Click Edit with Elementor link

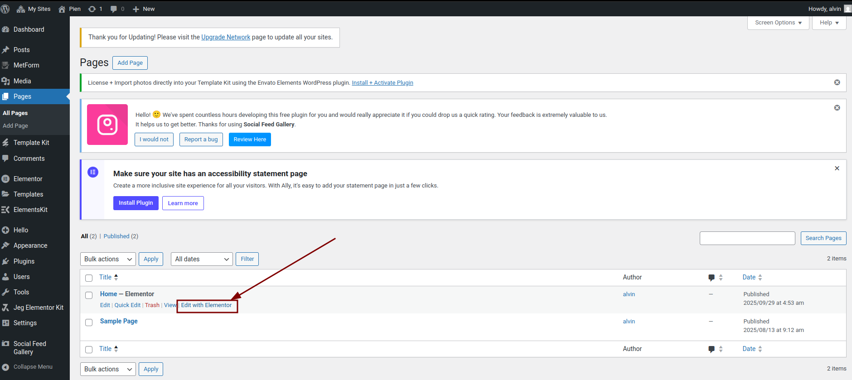[206, 305]
